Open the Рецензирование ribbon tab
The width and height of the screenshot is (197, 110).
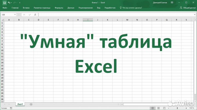pos(86,8)
